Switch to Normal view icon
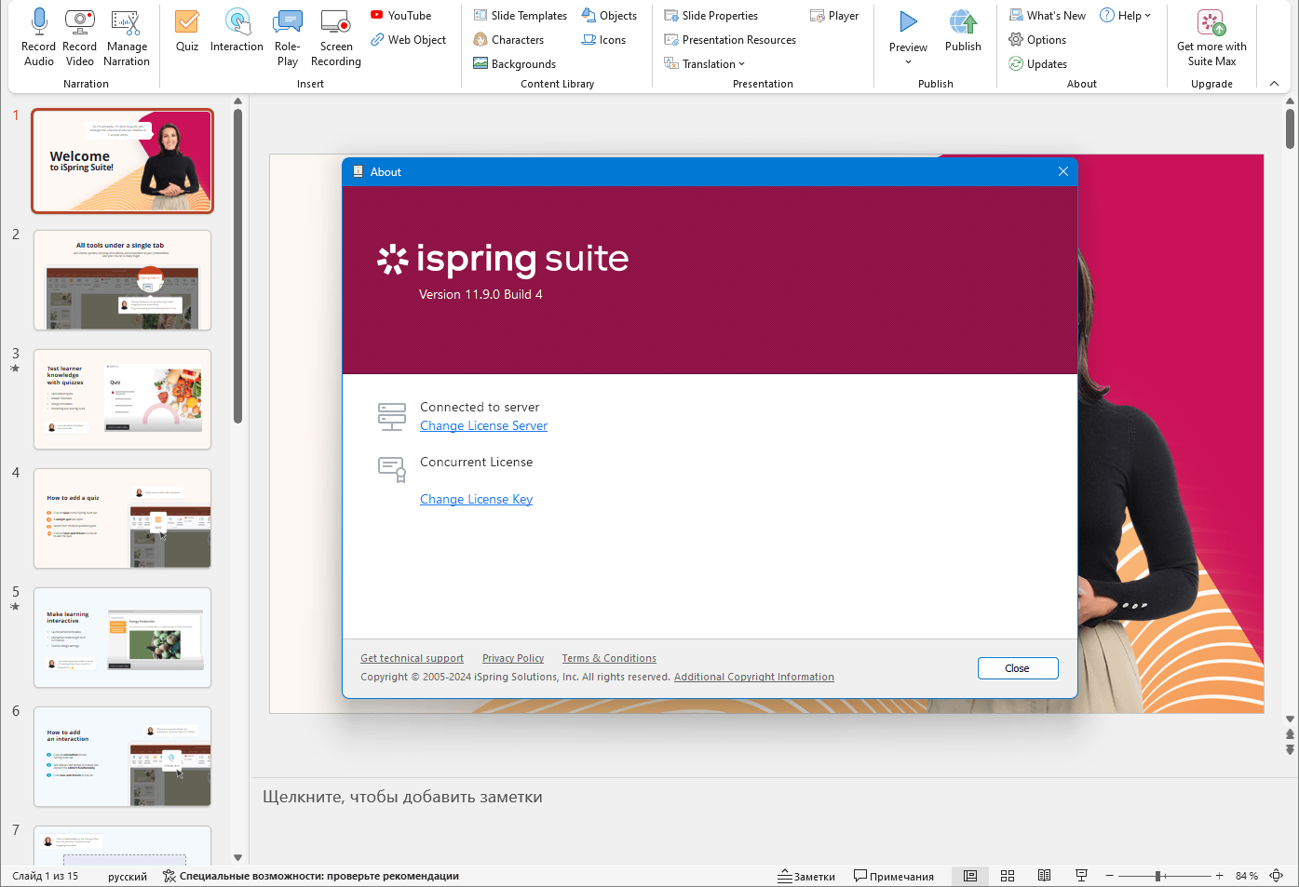1299x887 pixels. pyautogui.click(x=970, y=876)
